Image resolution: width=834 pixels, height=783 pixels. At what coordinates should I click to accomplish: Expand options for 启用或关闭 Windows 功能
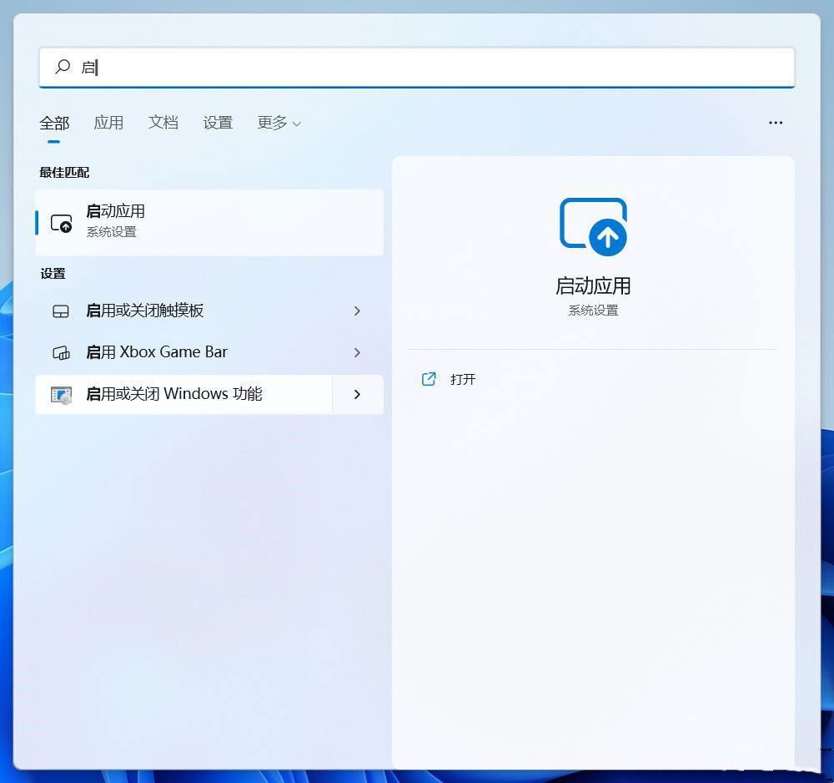[357, 393]
